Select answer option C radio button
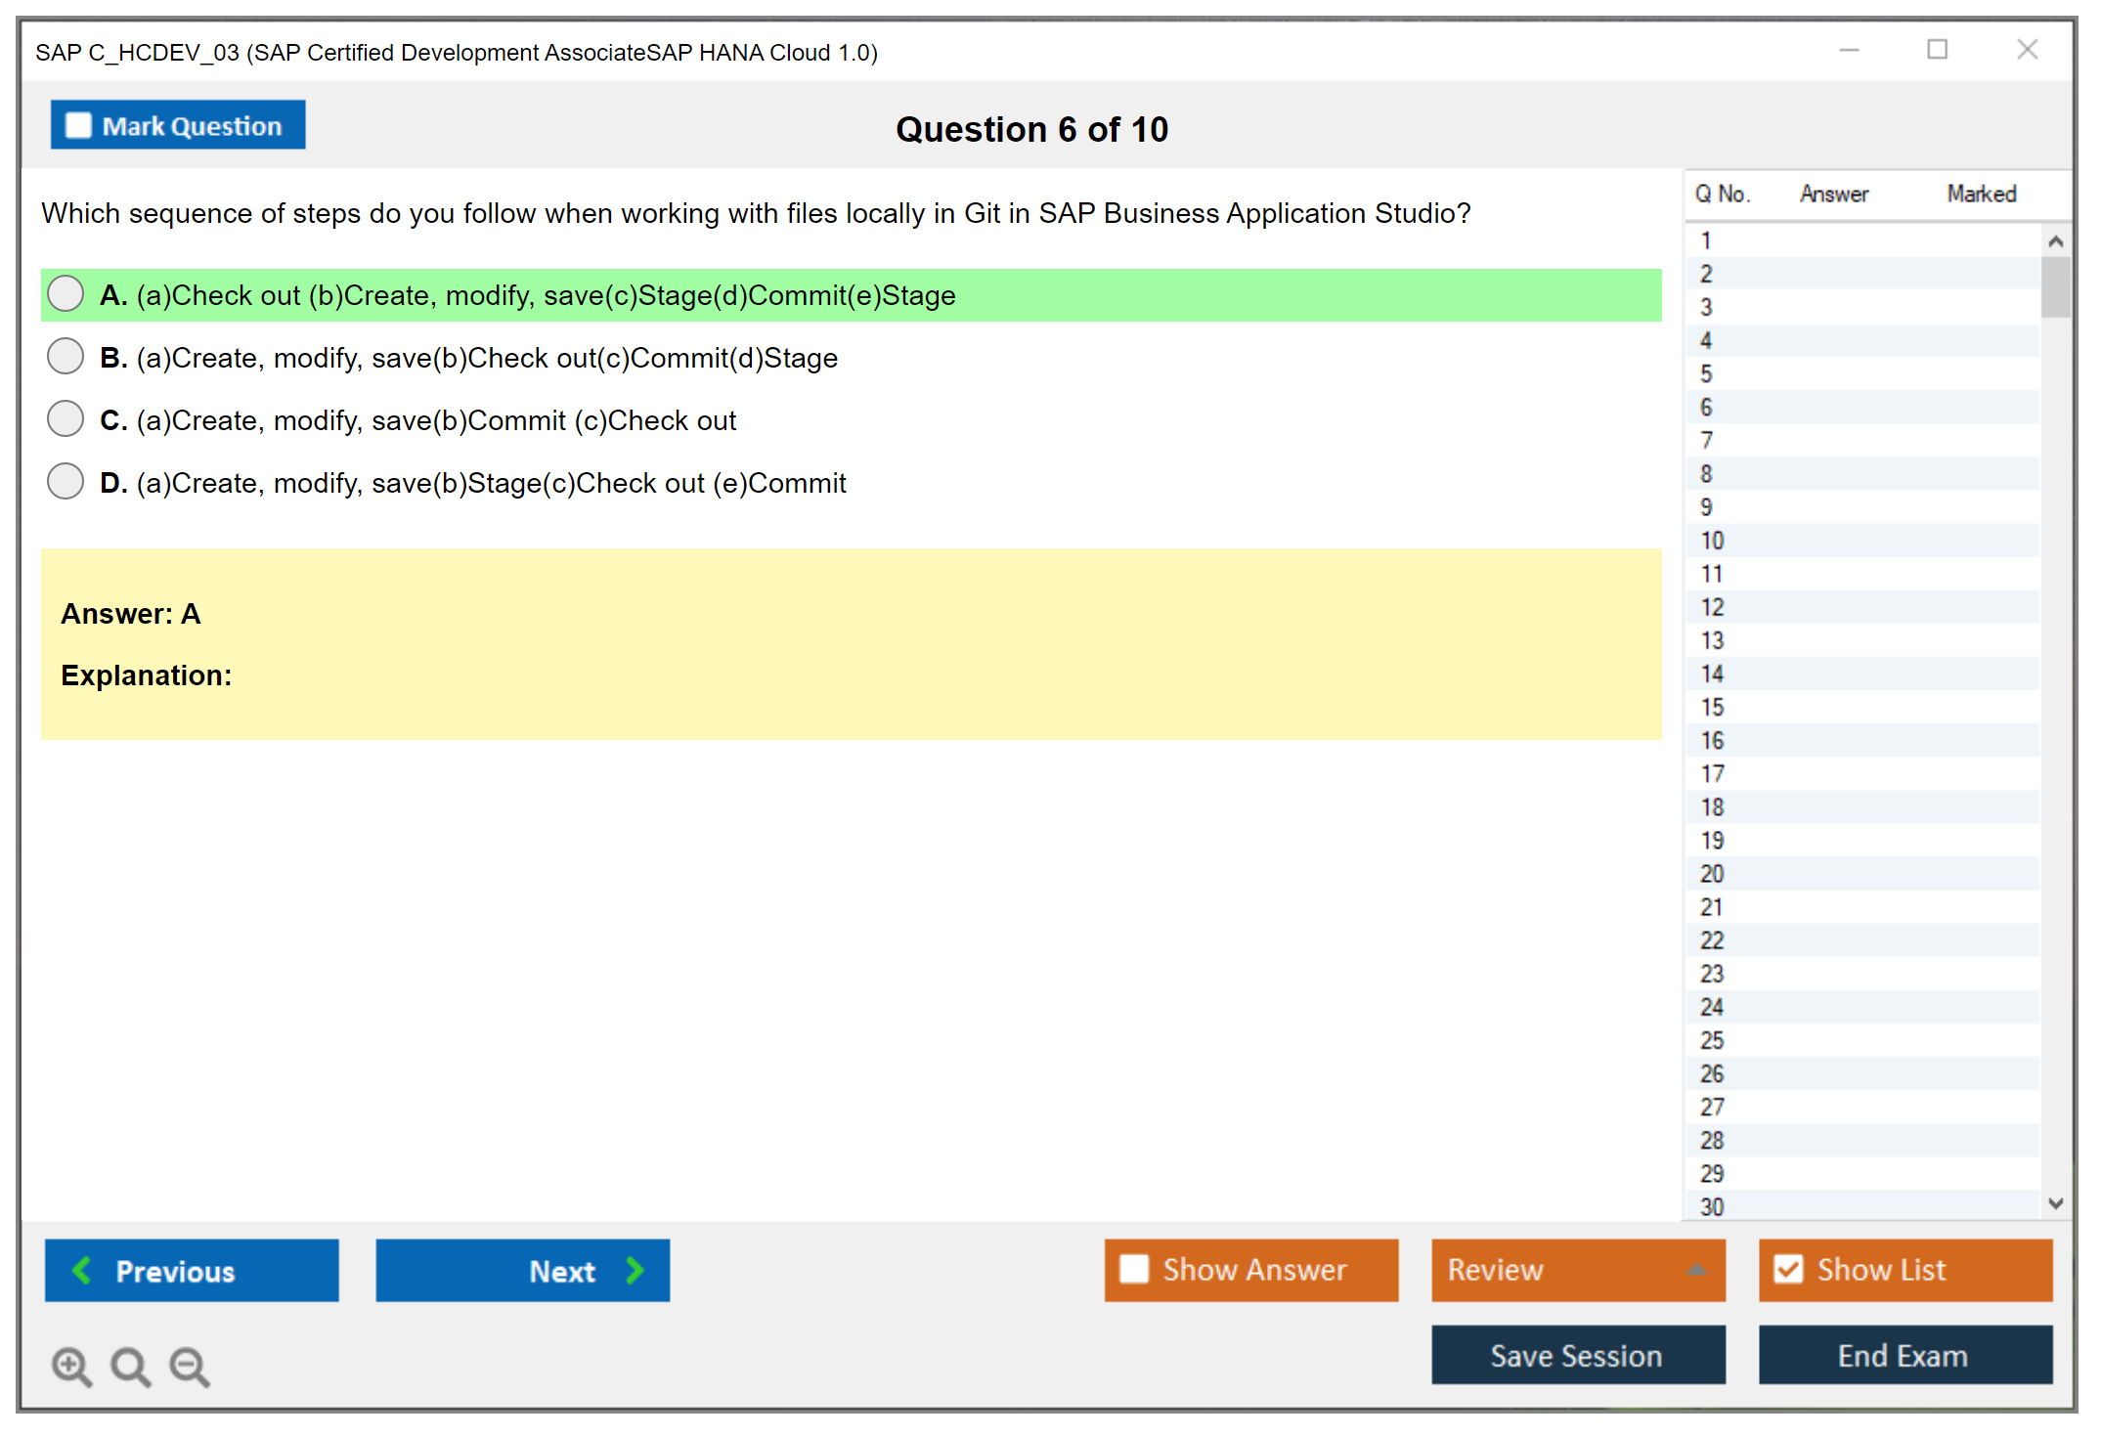Image resolution: width=2102 pixels, height=1437 pixels. 66,419
